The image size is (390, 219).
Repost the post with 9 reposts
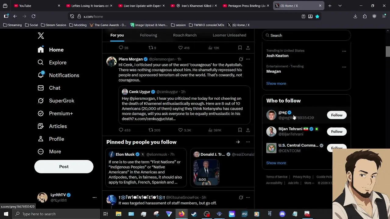pos(152,48)
